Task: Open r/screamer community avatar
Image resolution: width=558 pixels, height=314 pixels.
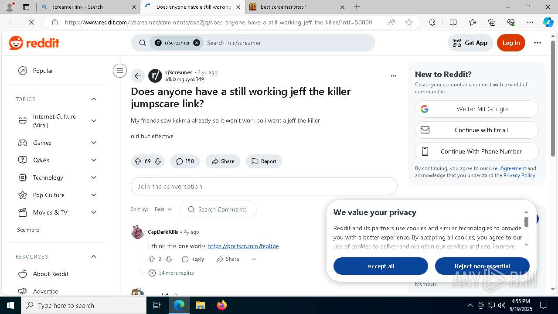Action: (x=155, y=76)
